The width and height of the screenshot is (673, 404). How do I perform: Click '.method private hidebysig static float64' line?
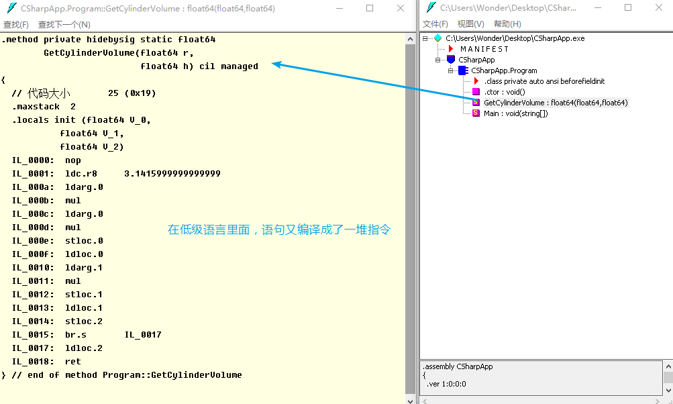109,40
